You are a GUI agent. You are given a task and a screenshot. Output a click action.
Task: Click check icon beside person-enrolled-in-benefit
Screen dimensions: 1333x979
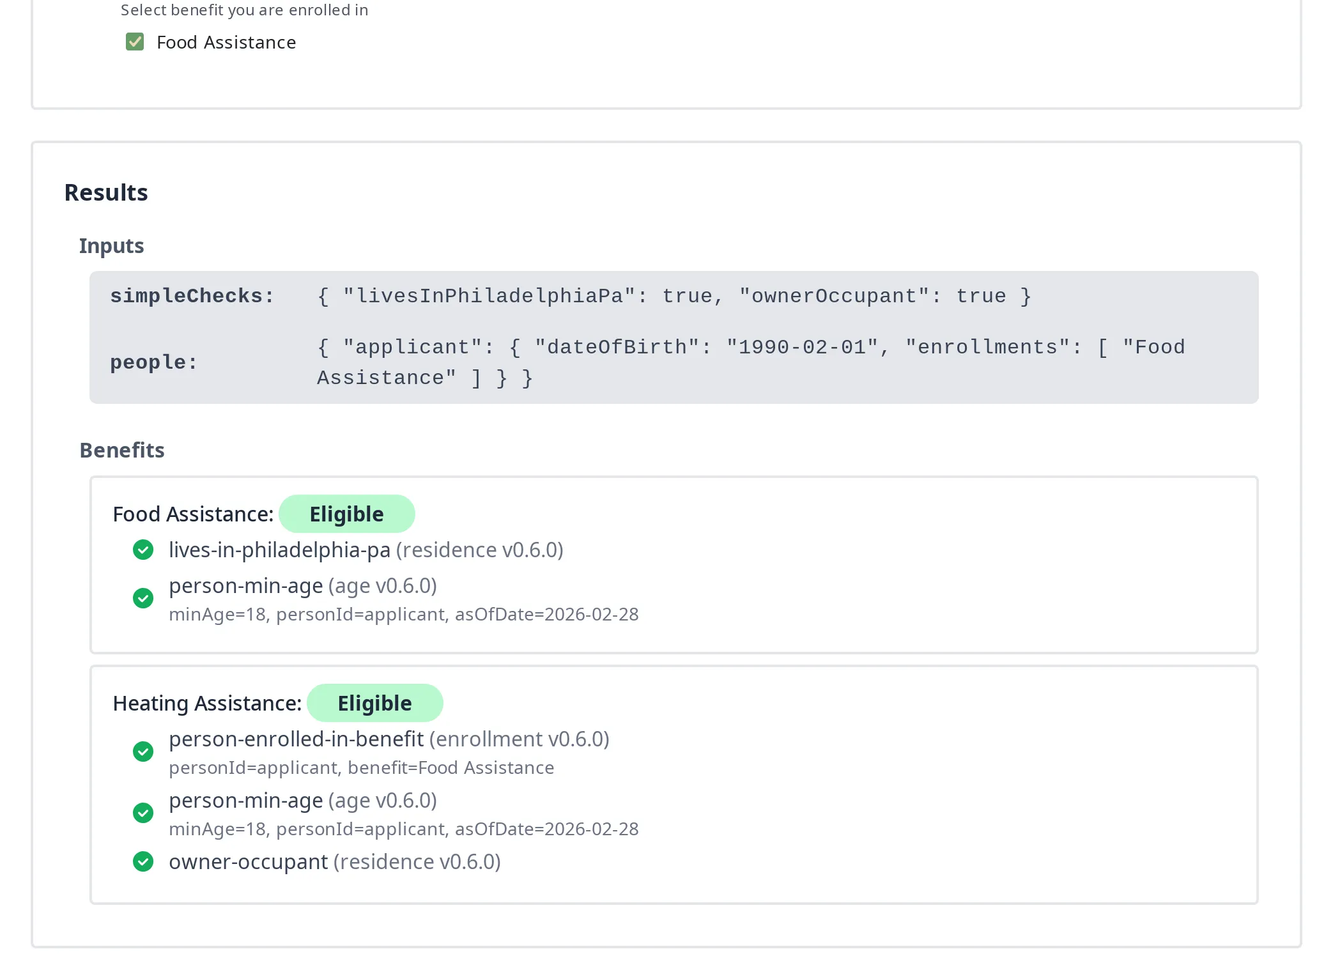tap(143, 752)
